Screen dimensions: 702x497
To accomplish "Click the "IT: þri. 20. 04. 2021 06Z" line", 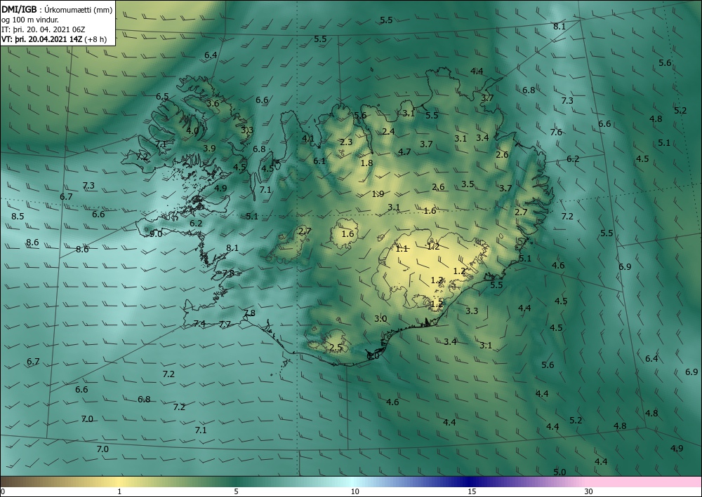I will [x=43, y=29].
